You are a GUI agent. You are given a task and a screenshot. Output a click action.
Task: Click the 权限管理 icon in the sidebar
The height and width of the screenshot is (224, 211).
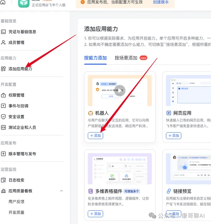click(3, 95)
